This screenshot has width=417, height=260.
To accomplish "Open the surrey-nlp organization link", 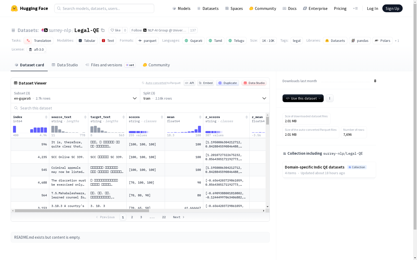I will tap(60, 30).
